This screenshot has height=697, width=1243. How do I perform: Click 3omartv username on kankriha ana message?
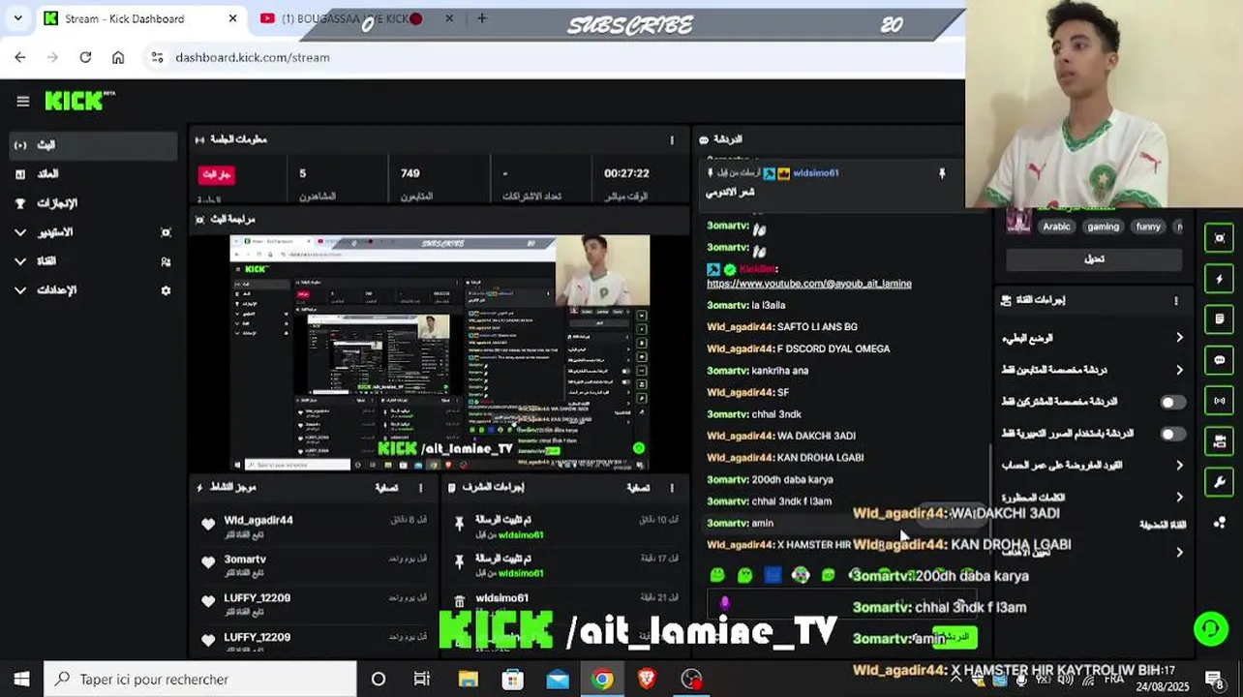click(728, 371)
